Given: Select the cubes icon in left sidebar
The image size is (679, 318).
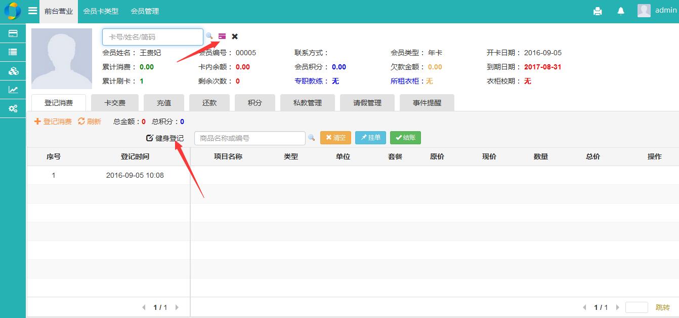Looking at the screenshot, I should (x=13, y=71).
